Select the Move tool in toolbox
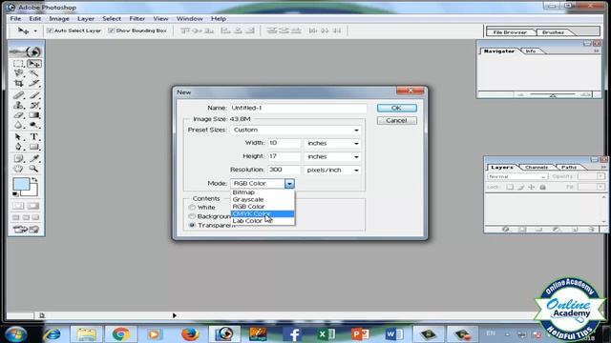611x343 pixels. click(x=34, y=64)
